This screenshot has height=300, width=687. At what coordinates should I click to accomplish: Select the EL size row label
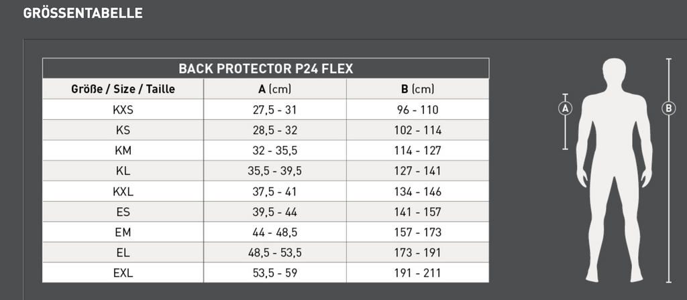click(x=123, y=252)
